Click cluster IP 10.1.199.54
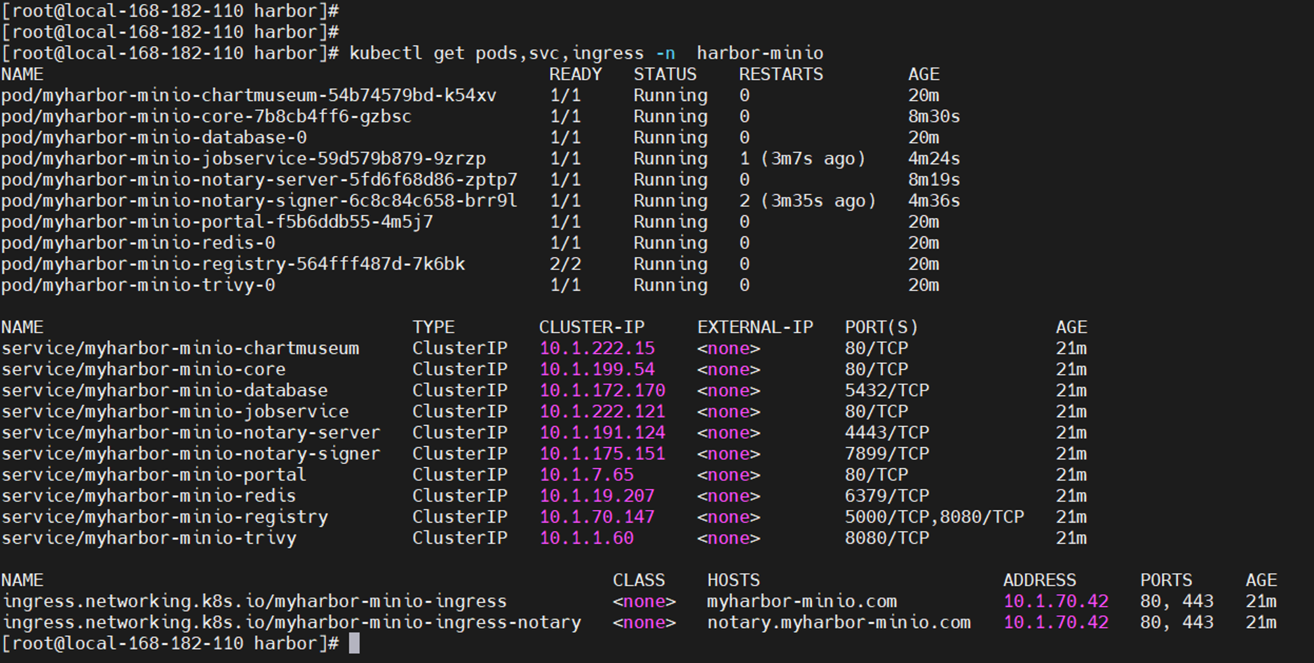Viewport: 1314px width, 663px height. (x=597, y=369)
